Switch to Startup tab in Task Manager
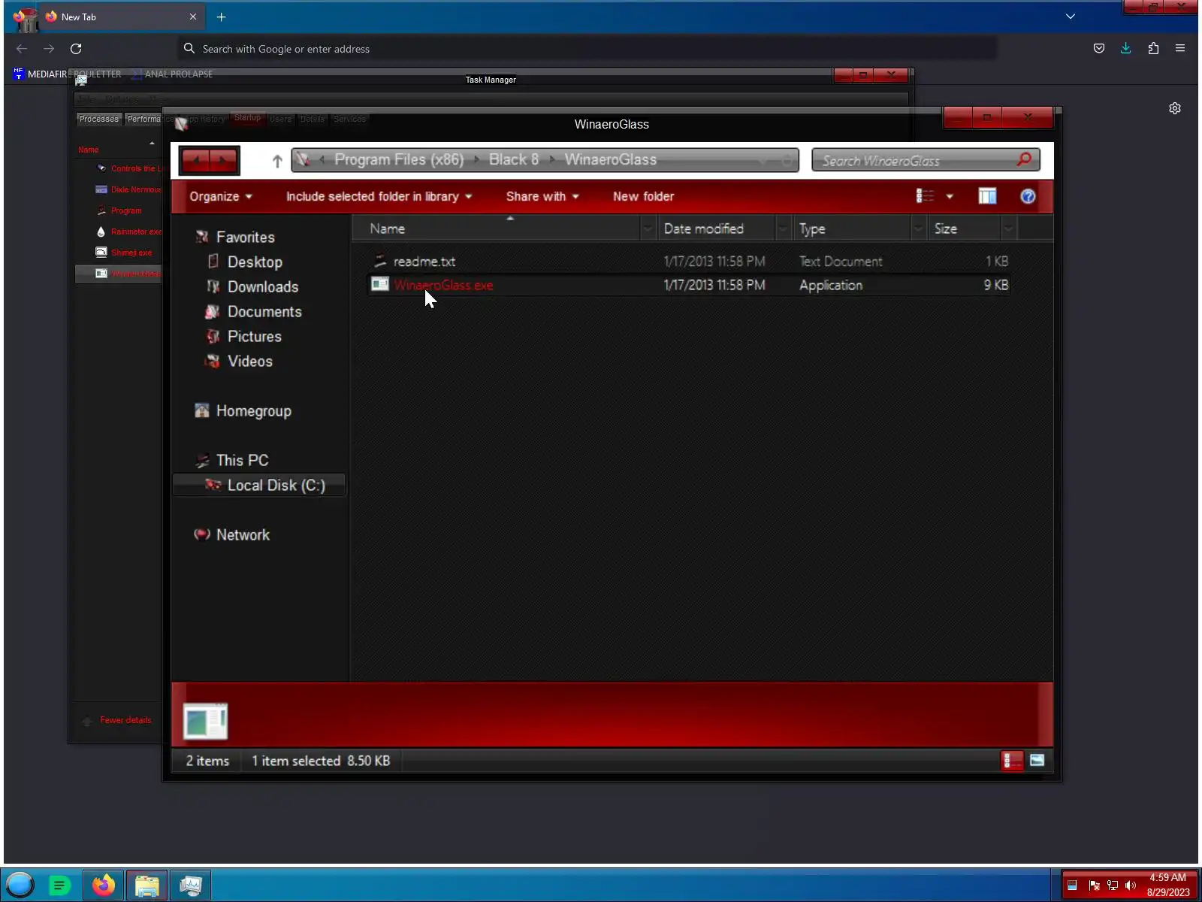Viewport: 1202px width, 902px height. [x=247, y=118]
